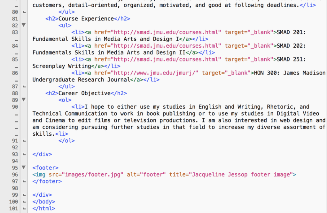Click fold end marker on line 101
The width and height of the screenshot is (327, 213).
tap(24, 209)
